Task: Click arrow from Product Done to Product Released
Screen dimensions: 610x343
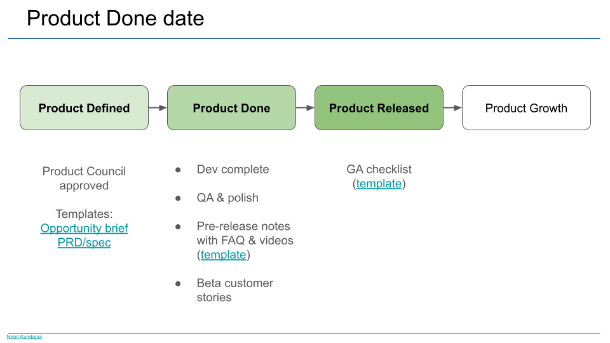Action: tap(305, 108)
